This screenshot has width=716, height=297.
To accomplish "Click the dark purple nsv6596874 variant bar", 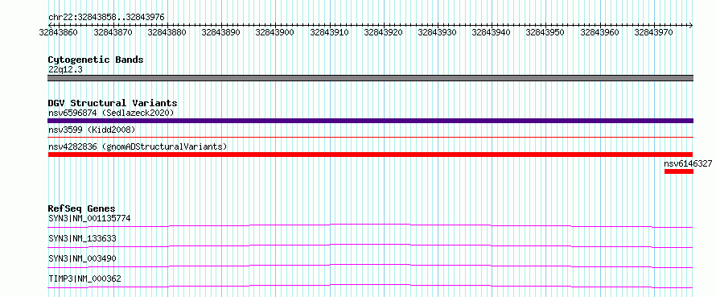I will 370,121.
